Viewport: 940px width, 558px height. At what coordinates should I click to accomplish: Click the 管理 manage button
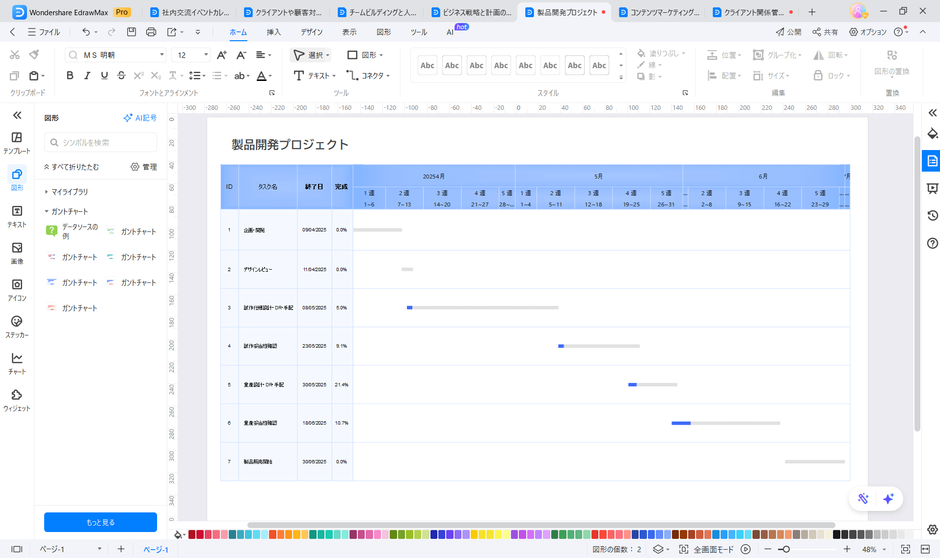144,167
